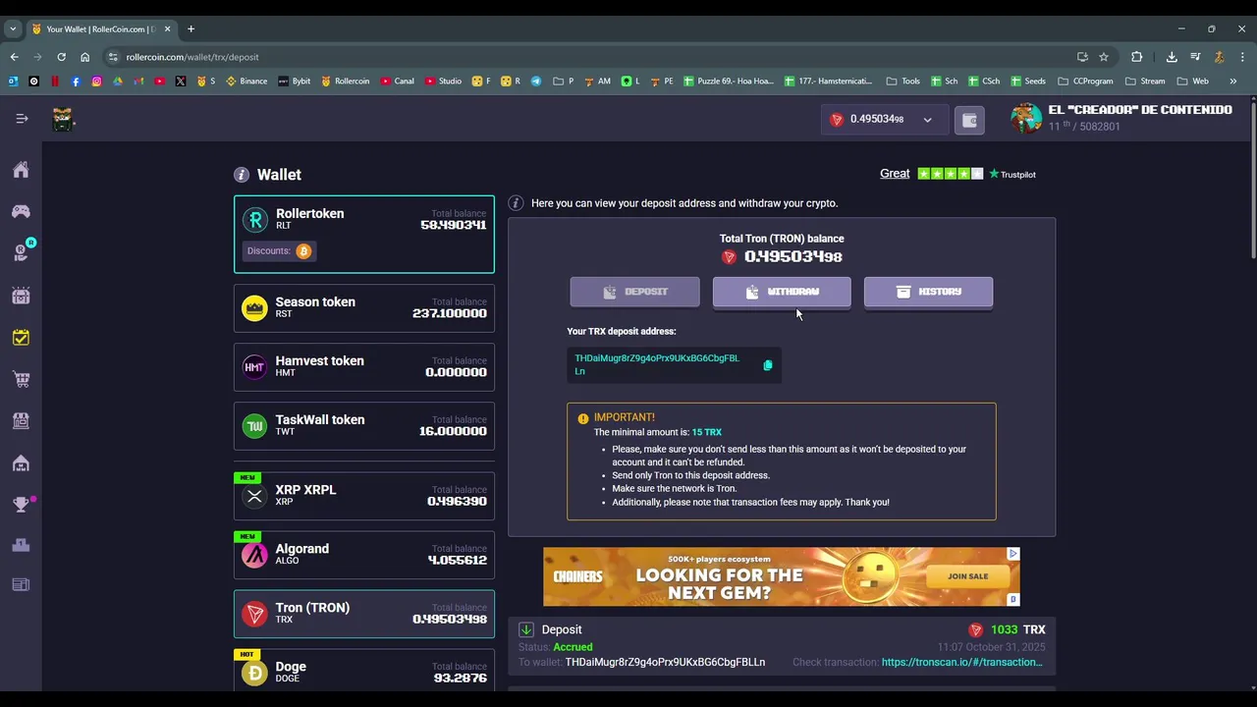Click the History button
The image size is (1257, 707).
928,292
